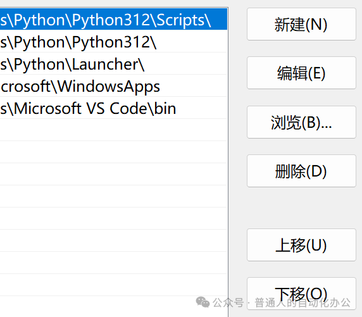Click the 新建(N) button
362x317 pixels.
click(x=301, y=24)
